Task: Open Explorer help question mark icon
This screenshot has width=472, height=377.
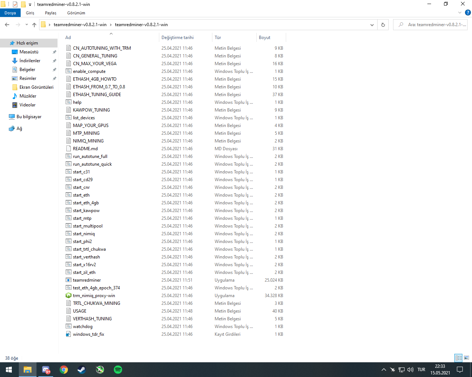Action: pyautogui.click(x=468, y=13)
